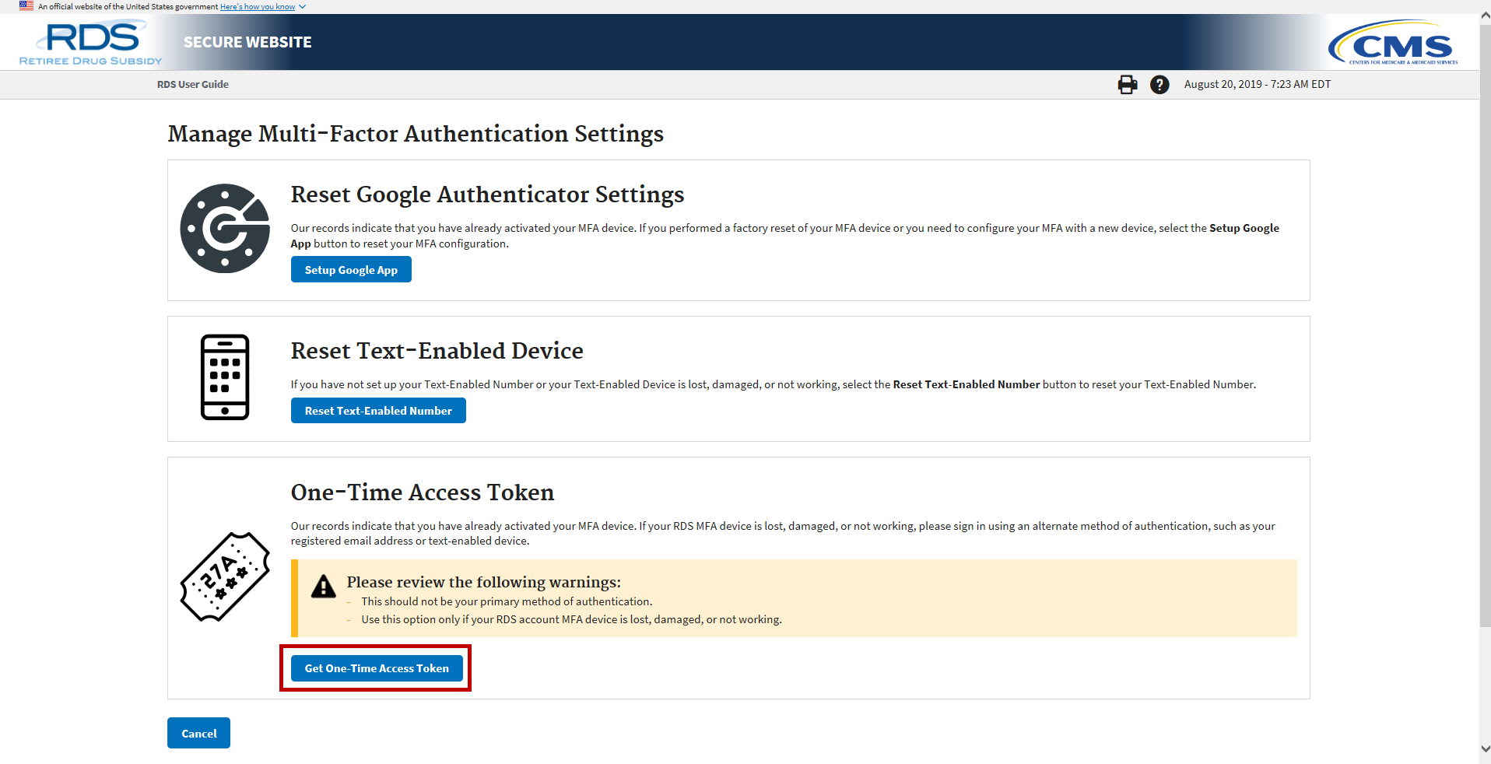Click the scrollbar down arrow
The width and height of the screenshot is (1491, 764).
[1485, 748]
